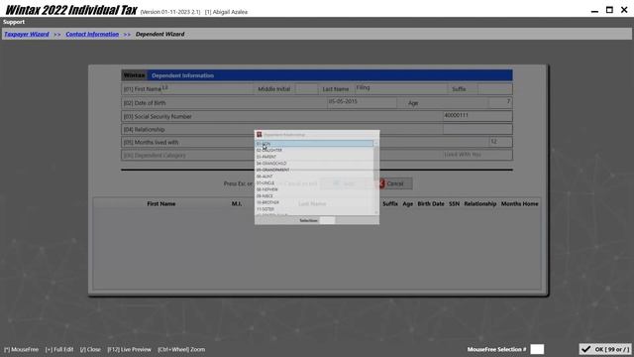
Task: Click the [*] MouseFree shortcut label
Action: pyautogui.click(x=21, y=349)
